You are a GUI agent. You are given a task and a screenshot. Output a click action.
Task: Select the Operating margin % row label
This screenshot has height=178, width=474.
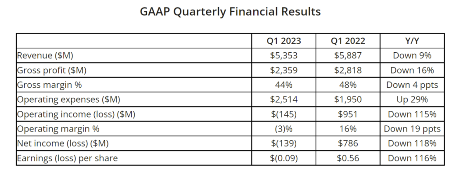click(x=58, y=129)
